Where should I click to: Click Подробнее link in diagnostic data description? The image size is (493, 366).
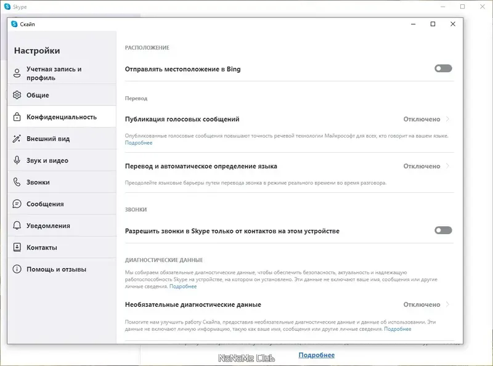183,287
